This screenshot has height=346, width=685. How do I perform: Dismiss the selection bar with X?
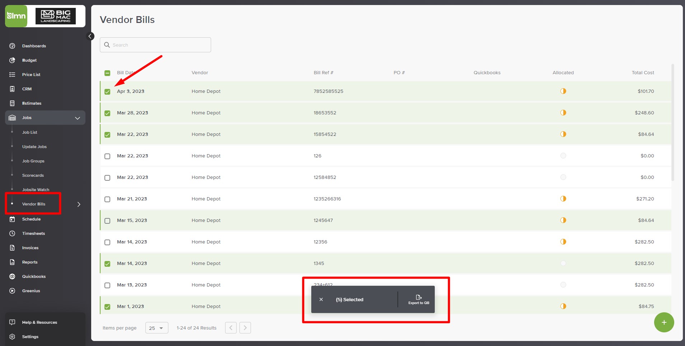pyautogui.click(x=321, y=299)
